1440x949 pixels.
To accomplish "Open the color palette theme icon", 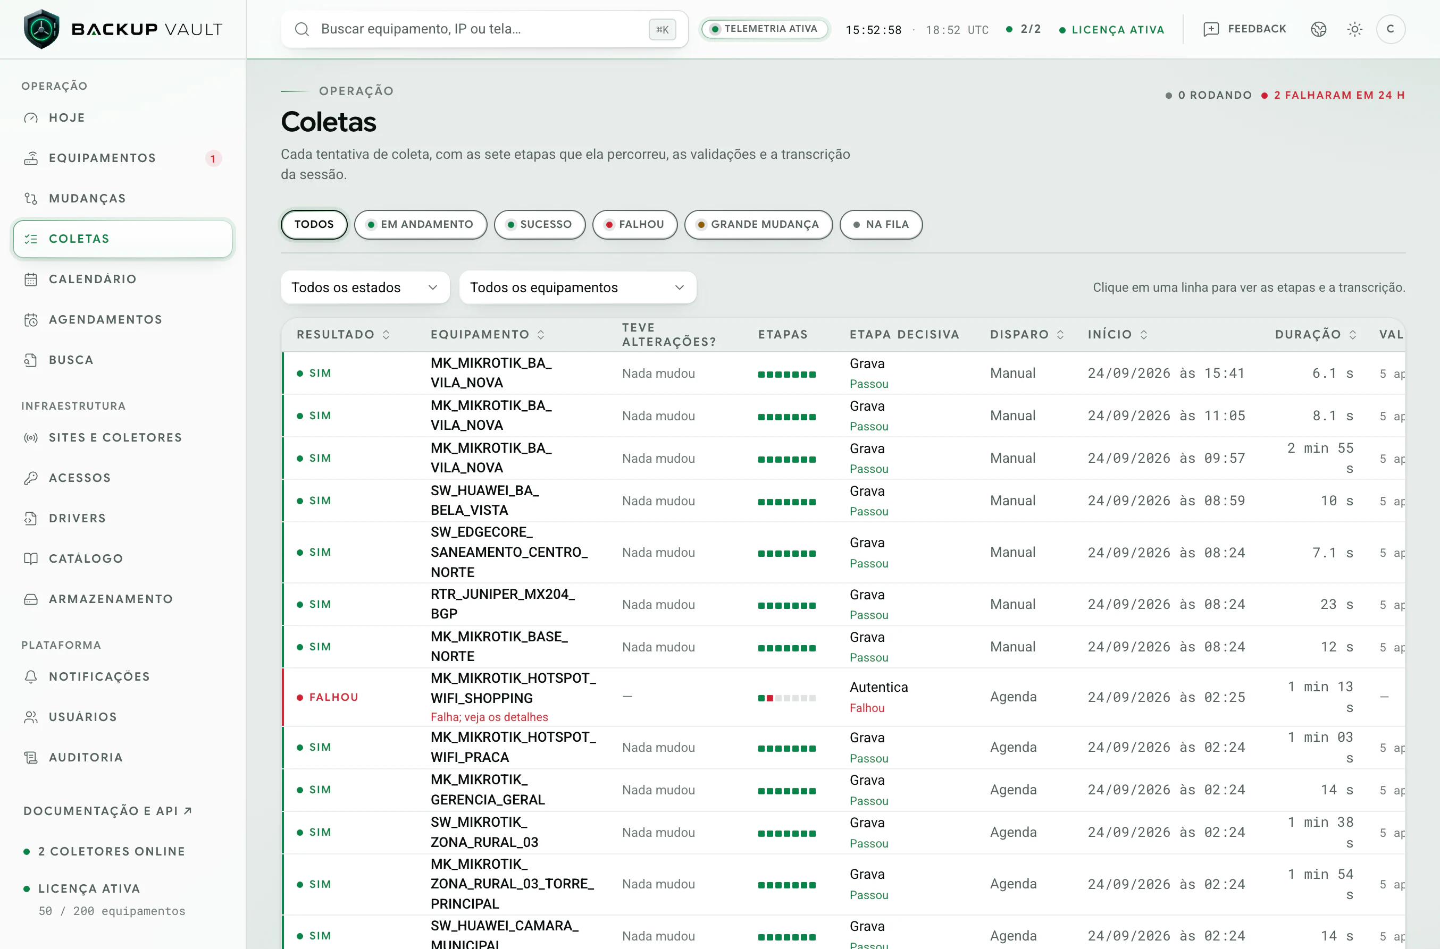I will (1318, 29).
